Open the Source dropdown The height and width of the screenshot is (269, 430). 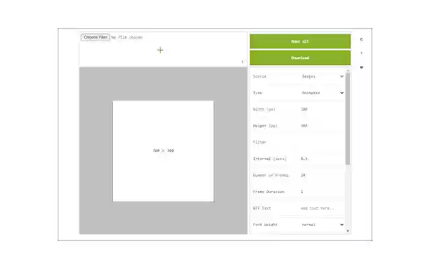click(x=322, y=76)
